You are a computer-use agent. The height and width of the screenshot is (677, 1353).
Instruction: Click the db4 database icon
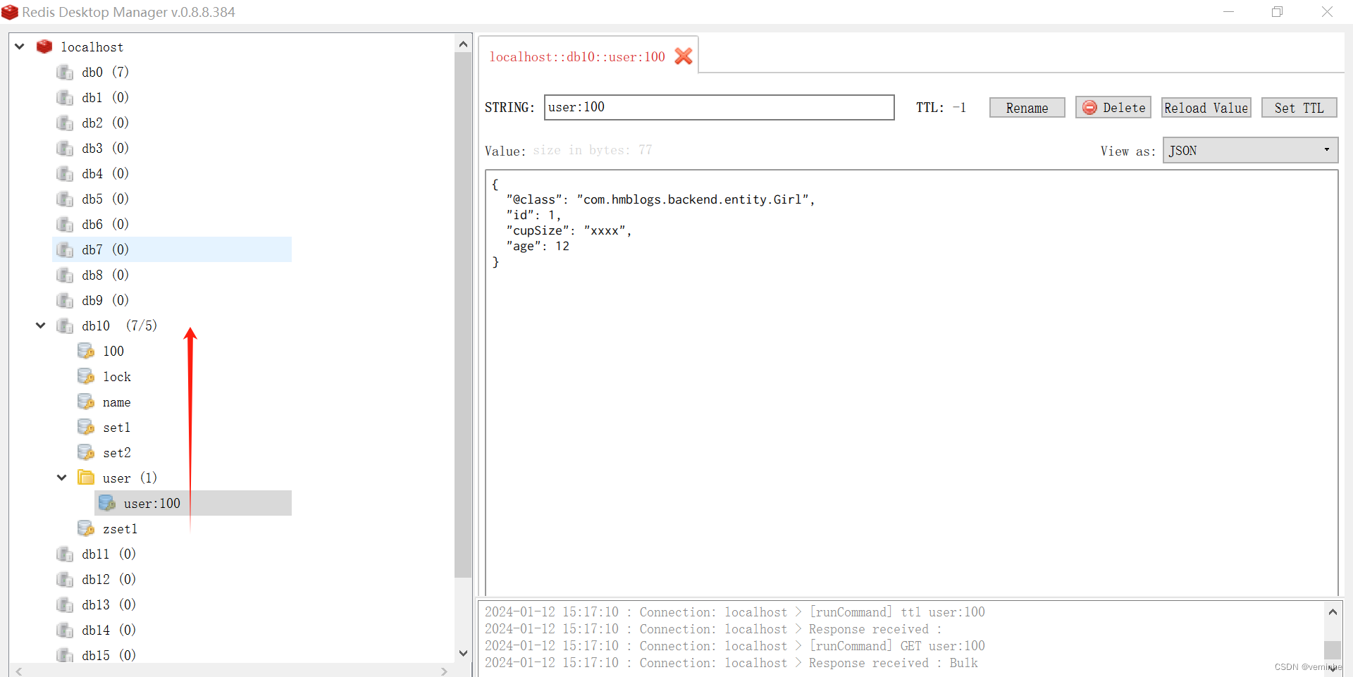click(65, 173)
